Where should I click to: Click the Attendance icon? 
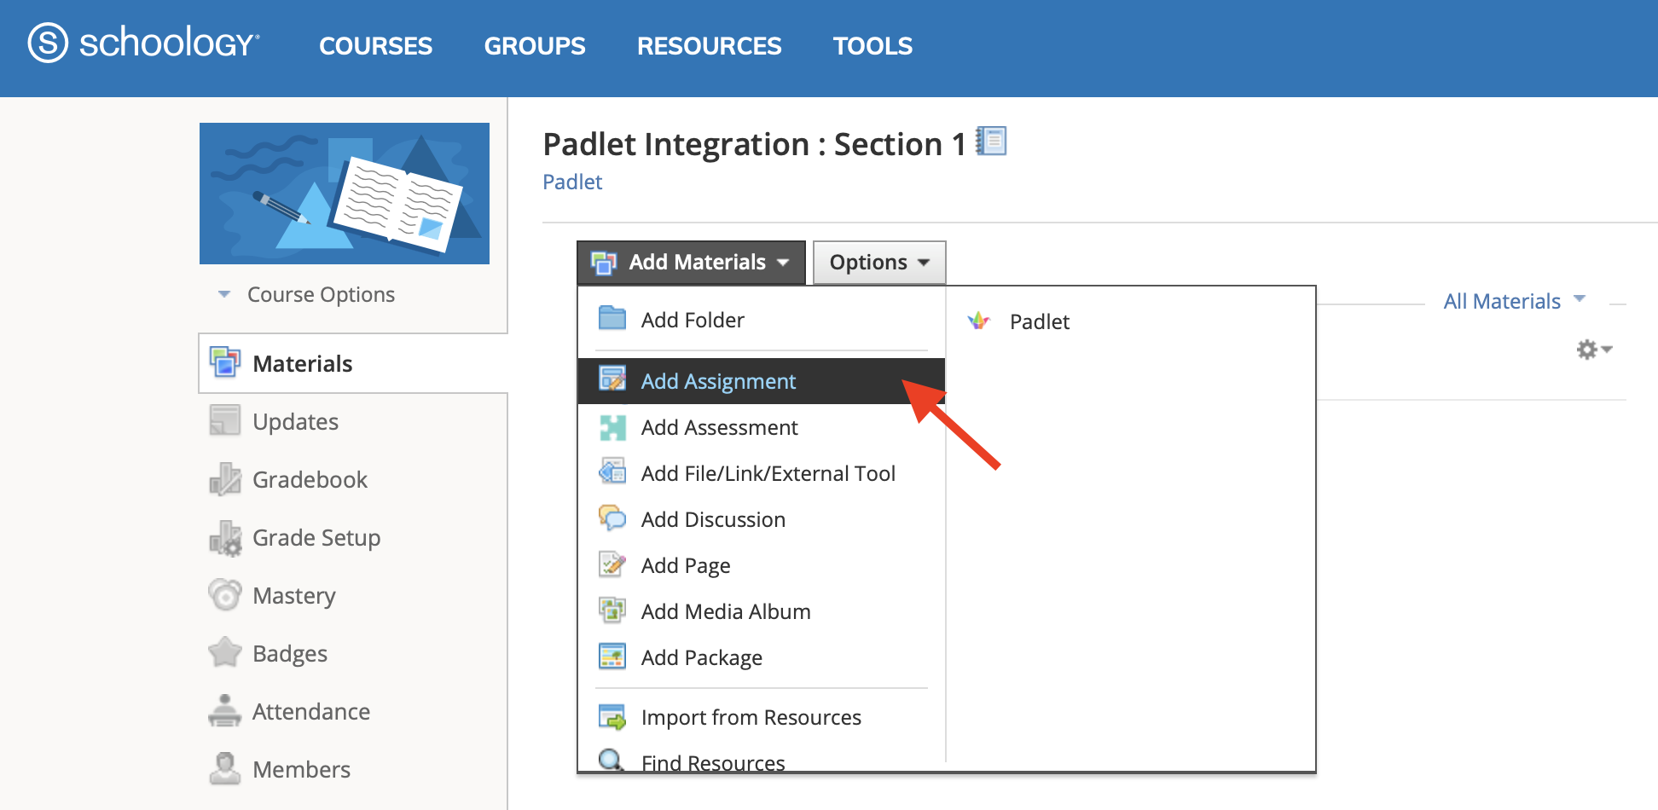[225, 710]
